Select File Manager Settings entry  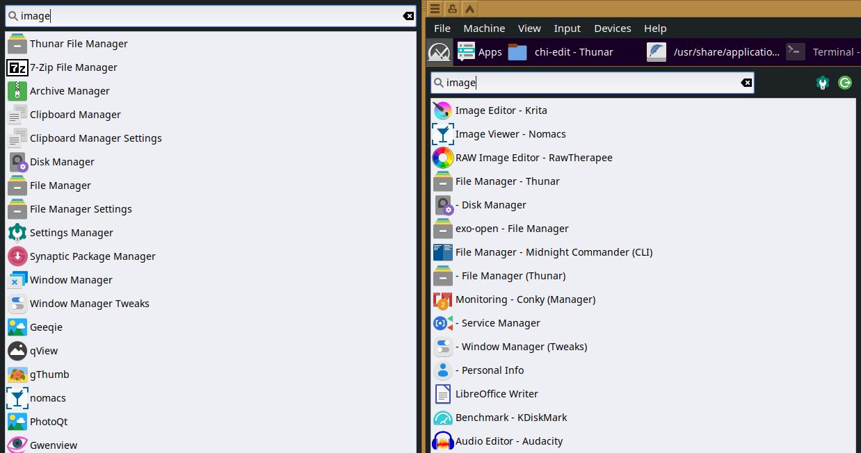pos(211,209)
